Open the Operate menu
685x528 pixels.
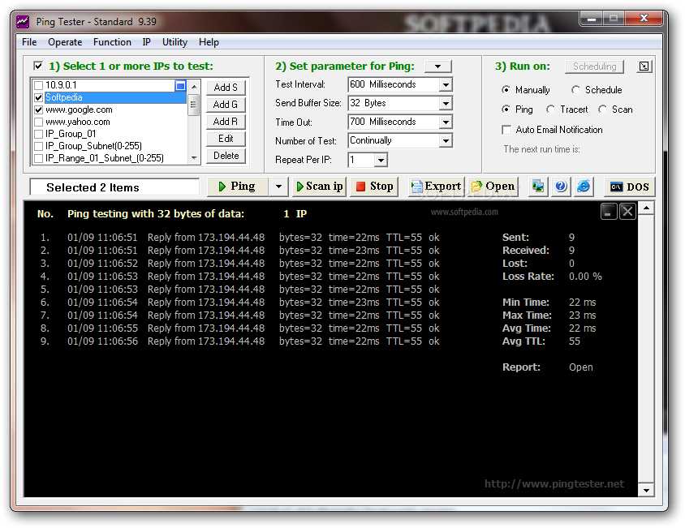pyautogui.click(x=65, y=42)
